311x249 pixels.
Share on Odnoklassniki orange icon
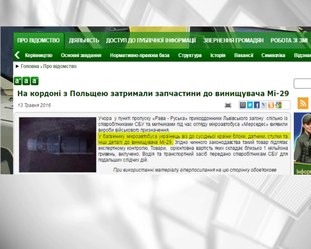[x=271, y=105]
